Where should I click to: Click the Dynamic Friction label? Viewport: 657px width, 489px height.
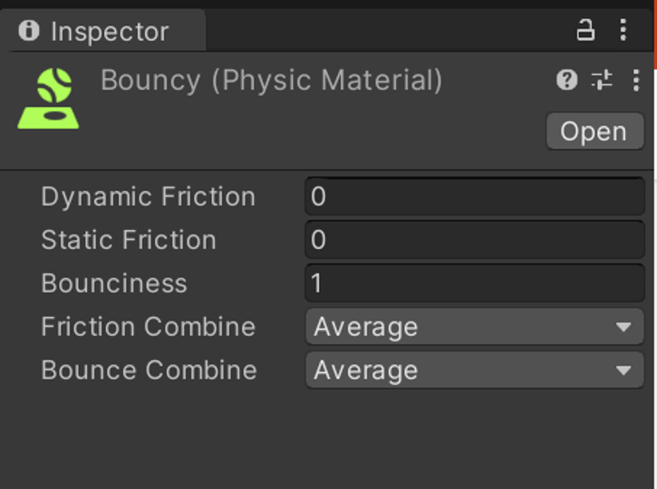tap(149, 197)
